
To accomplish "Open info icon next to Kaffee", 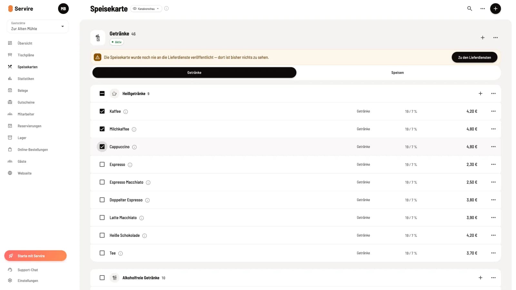I will [126, 111].
